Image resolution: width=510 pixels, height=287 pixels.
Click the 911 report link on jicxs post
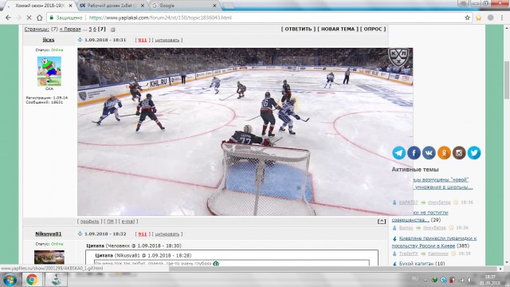[x=143, y=40]
